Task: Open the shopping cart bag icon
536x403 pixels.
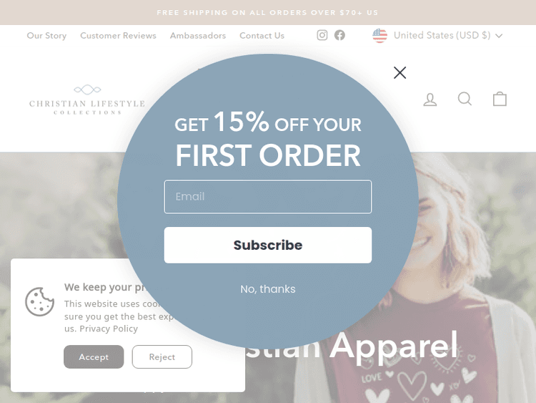Action: [x=500, y=99]
